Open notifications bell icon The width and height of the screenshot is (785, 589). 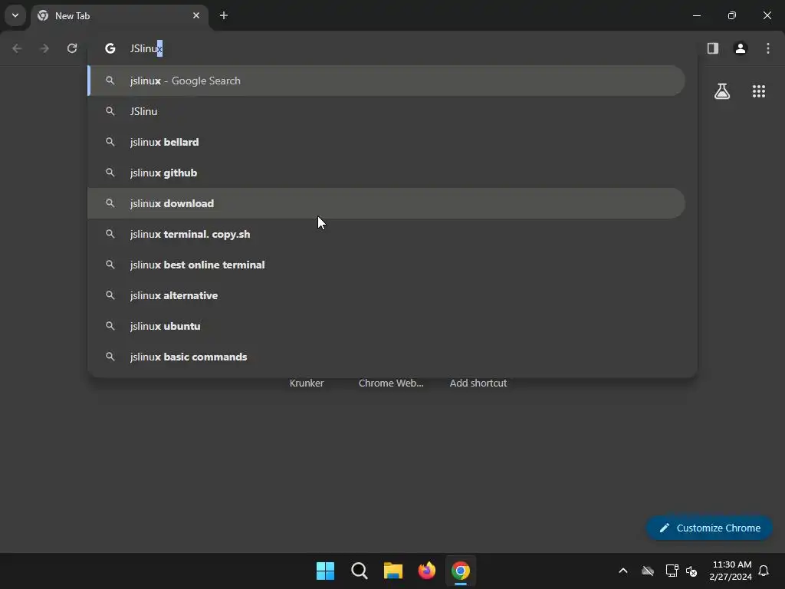pyautogui.click(x=764, y=571)
